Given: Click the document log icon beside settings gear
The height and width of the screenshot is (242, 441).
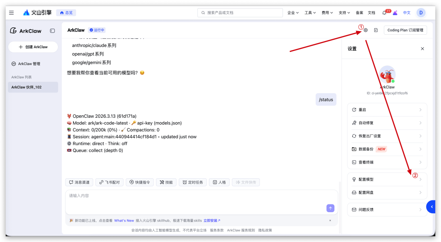Looking at the screenshot, I should pos(376,30).
